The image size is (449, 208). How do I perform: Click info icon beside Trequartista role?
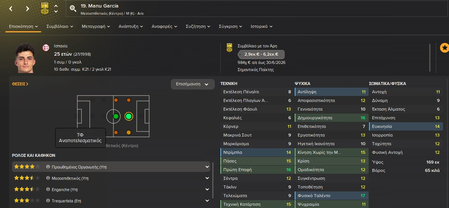[x=48, y=201]
